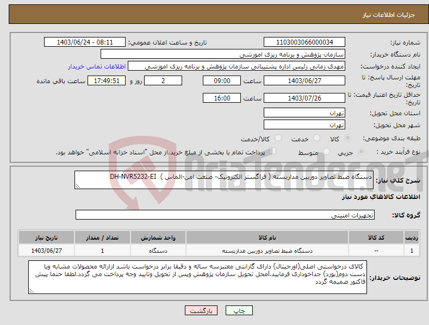Select the کالا/خدمت radio button
Screen dimensions: 429x325
pos(278,138)
